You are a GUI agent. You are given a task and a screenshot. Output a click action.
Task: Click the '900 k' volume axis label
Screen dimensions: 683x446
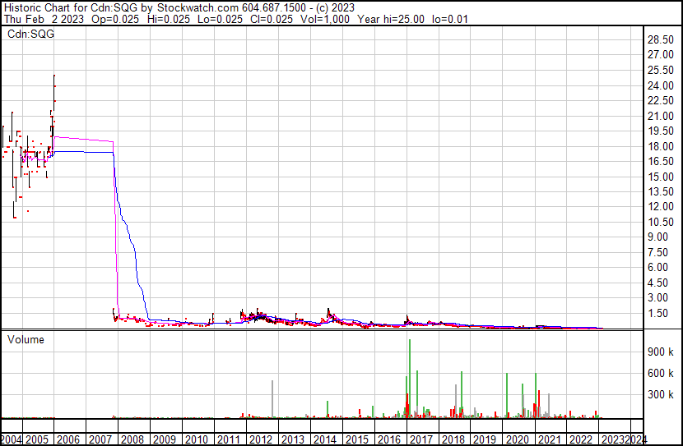pyautogui.click(x=661, y=352)
